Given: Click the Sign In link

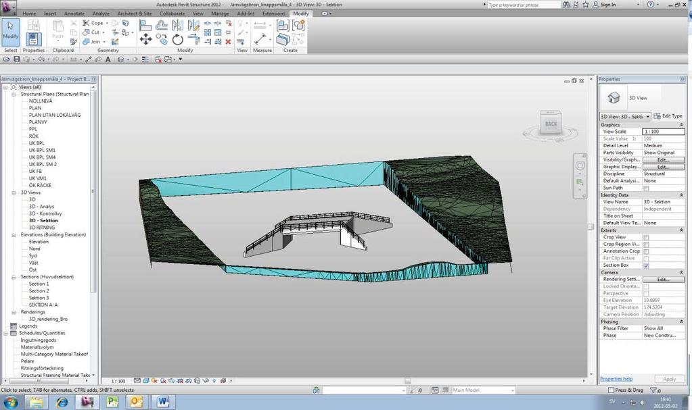Looking at the screenshot, I should click(608, 5).
